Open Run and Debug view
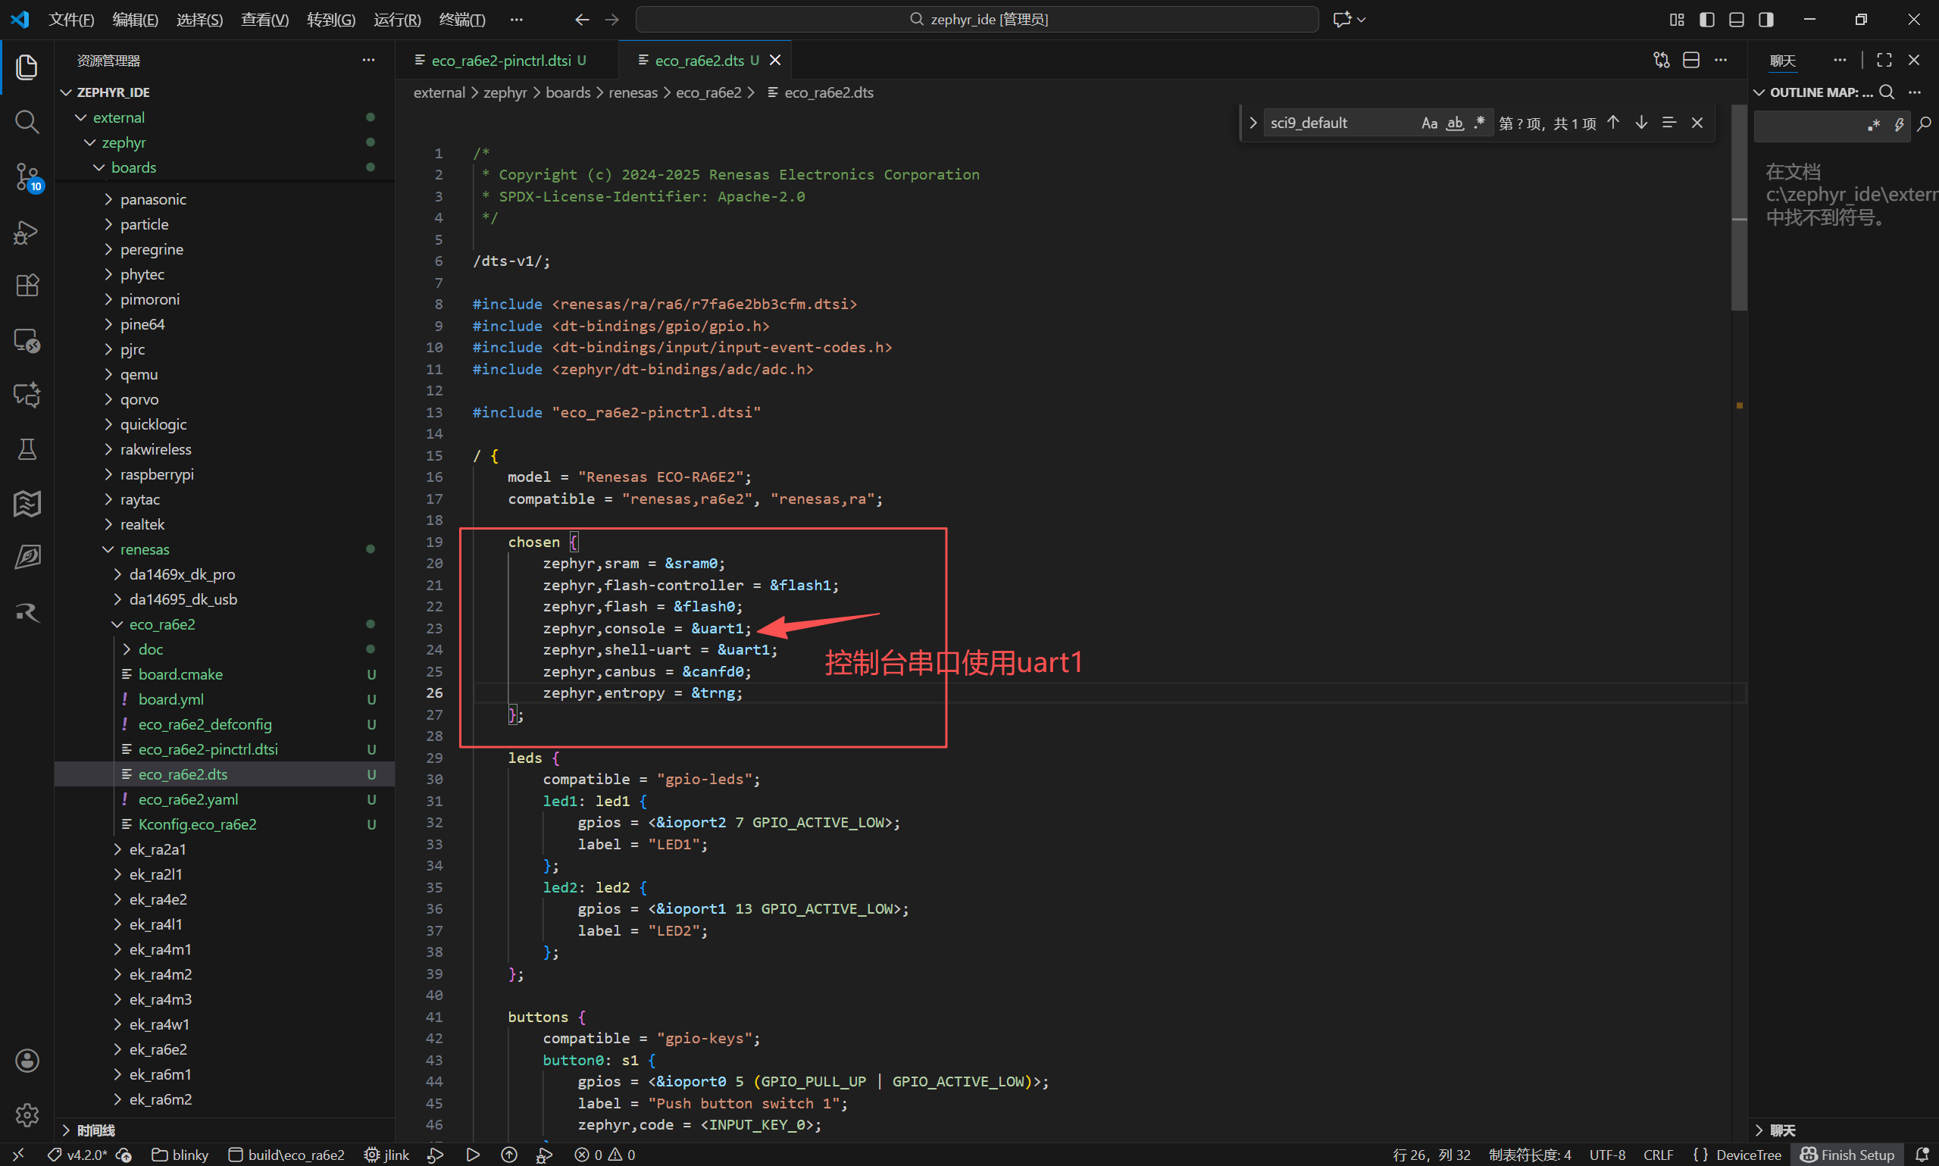Image resolution: width=1939 pixels, height=1166 pixels. click(x=27, y=232)
